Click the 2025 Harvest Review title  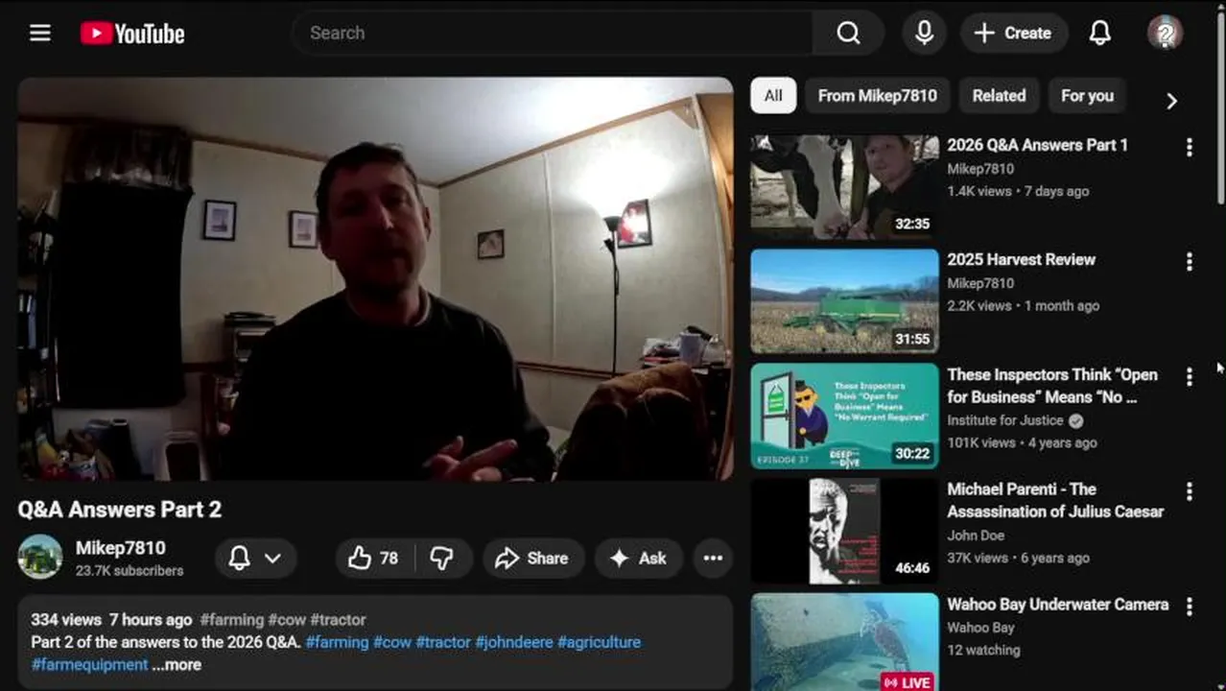(x=1021, y=260)
